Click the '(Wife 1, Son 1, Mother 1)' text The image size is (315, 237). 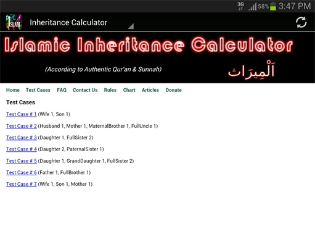[x=65, y=184]
